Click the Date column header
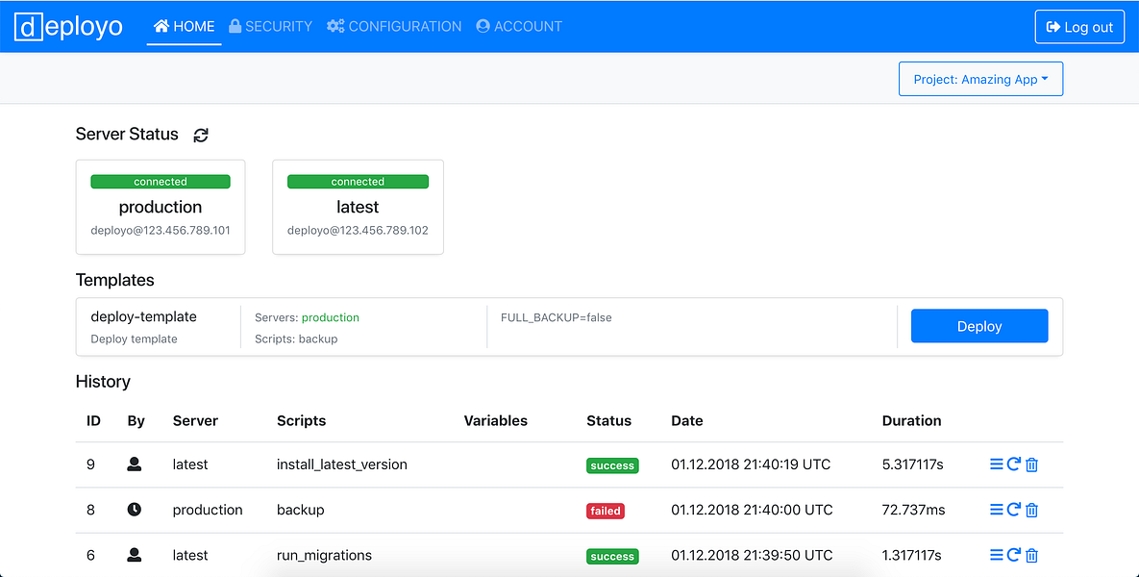 click(x=687, y=421)
